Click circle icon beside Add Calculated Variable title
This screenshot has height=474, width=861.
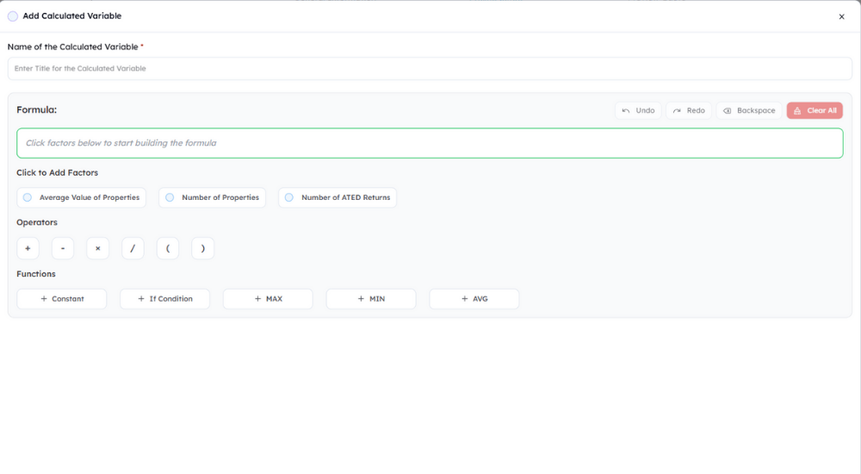click(13, 16)
